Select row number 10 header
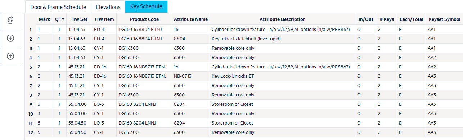 pos(31,114)
